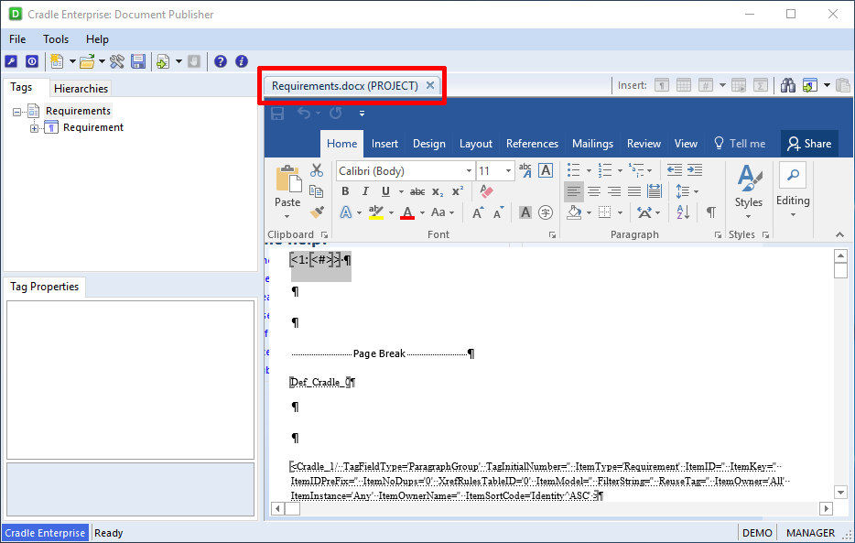Image resolution: width=855 pixels, height=543 pixels.
Task: Insert a table tag from Insert toolbar
Action: click(x=683, y=85)
